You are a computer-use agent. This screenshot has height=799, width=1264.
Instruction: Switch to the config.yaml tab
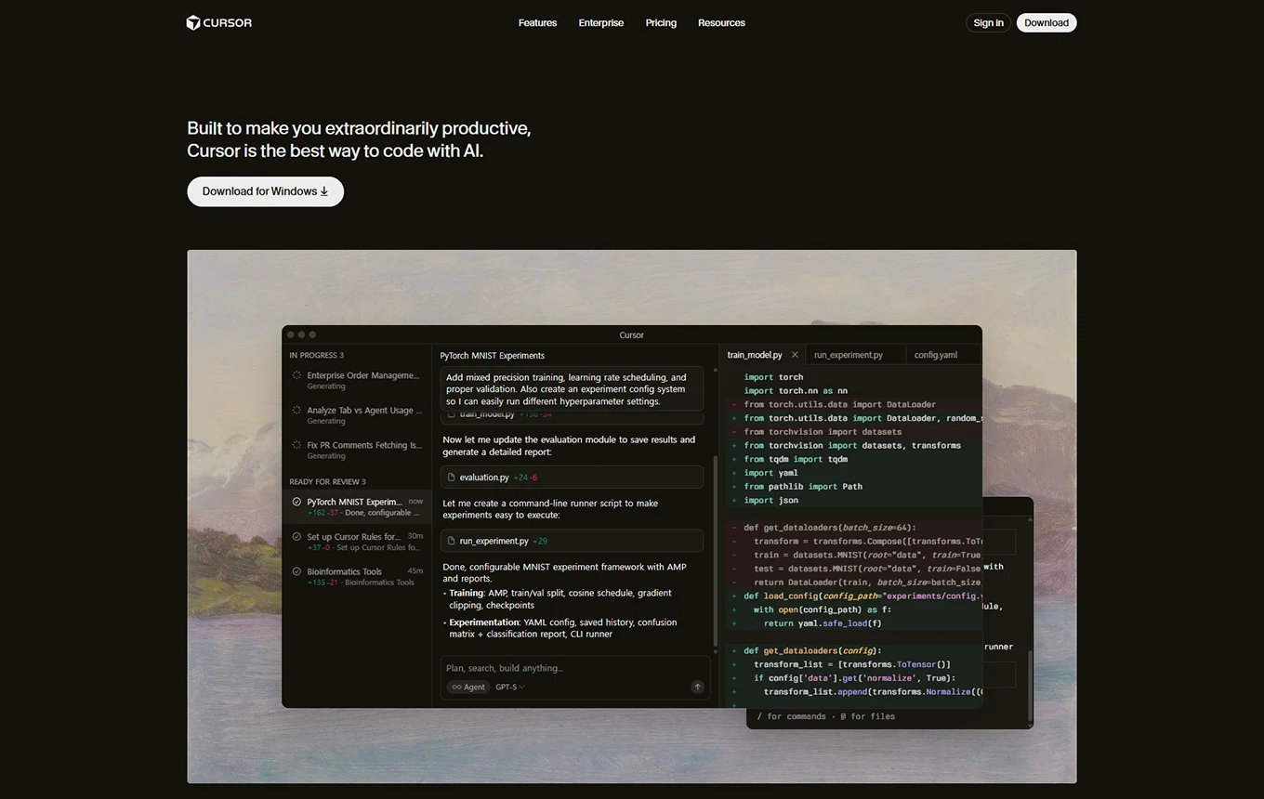[935, 355]
